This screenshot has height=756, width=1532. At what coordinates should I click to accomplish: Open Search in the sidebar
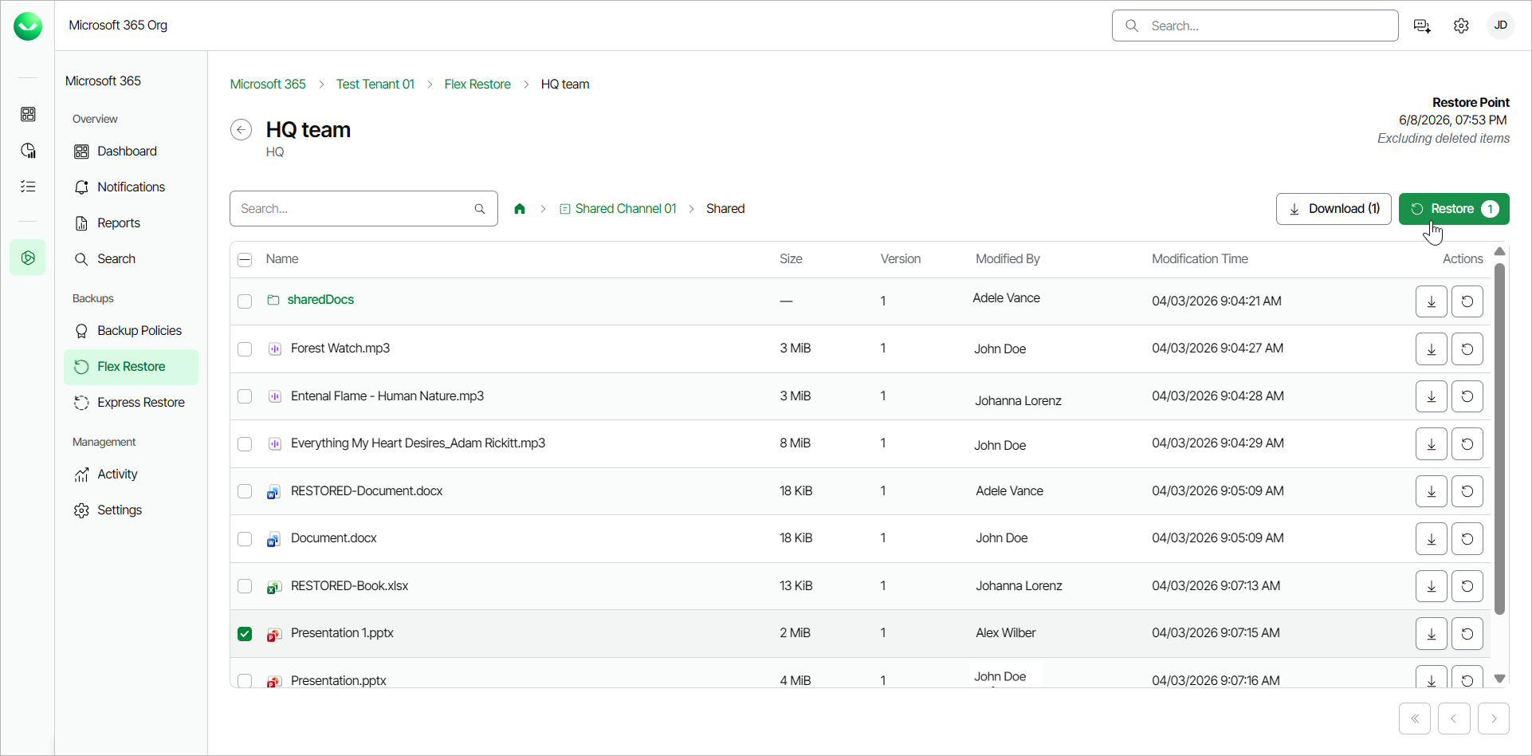click(131, 259)
